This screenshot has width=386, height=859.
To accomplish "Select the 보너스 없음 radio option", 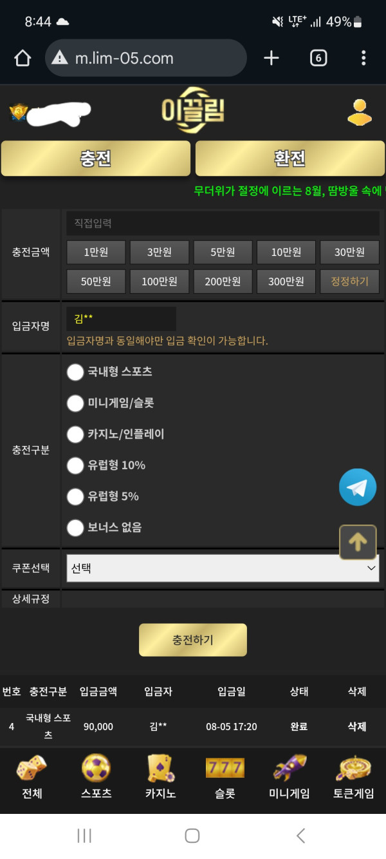I will point(76,528).
